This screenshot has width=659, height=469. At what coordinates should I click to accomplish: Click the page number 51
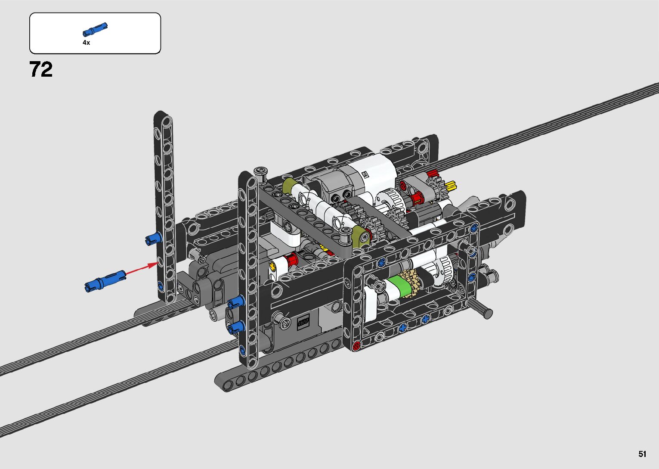click(642, 454)
